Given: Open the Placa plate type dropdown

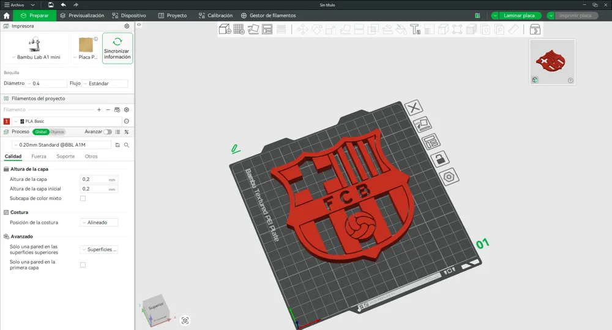Looking at the screenshot, I should pos(86,57).
